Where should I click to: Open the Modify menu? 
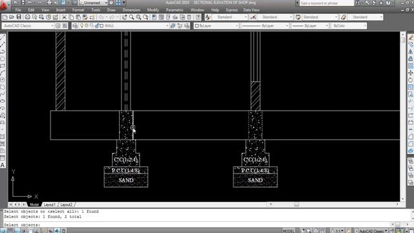153,10
